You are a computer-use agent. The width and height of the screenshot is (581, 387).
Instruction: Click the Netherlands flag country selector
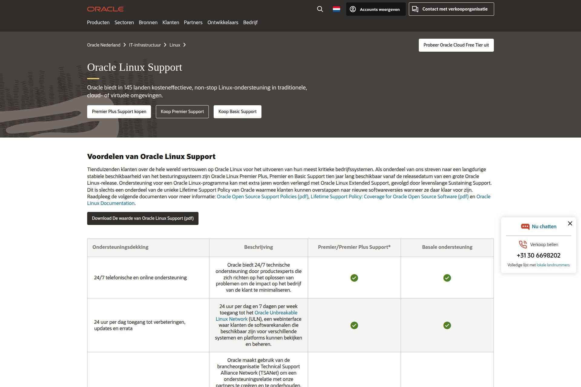(336, 9)
